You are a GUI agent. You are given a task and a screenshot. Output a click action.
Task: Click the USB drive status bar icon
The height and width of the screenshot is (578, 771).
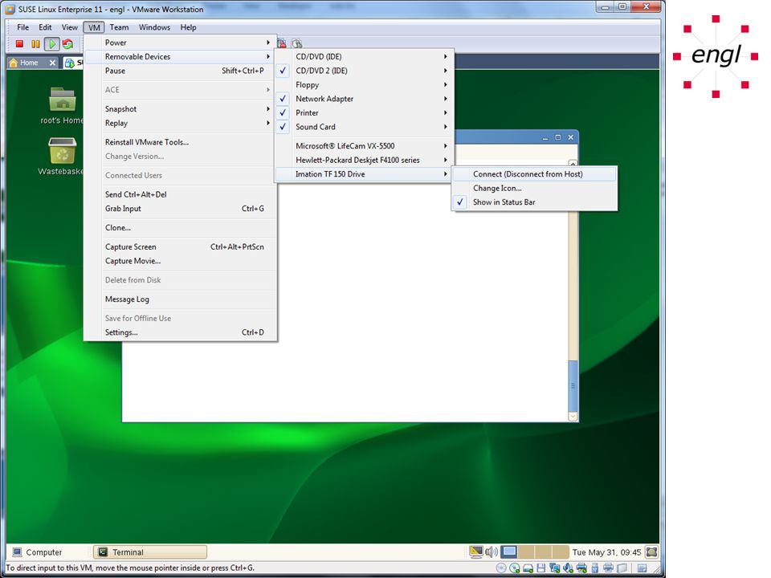tap(595, 568)
